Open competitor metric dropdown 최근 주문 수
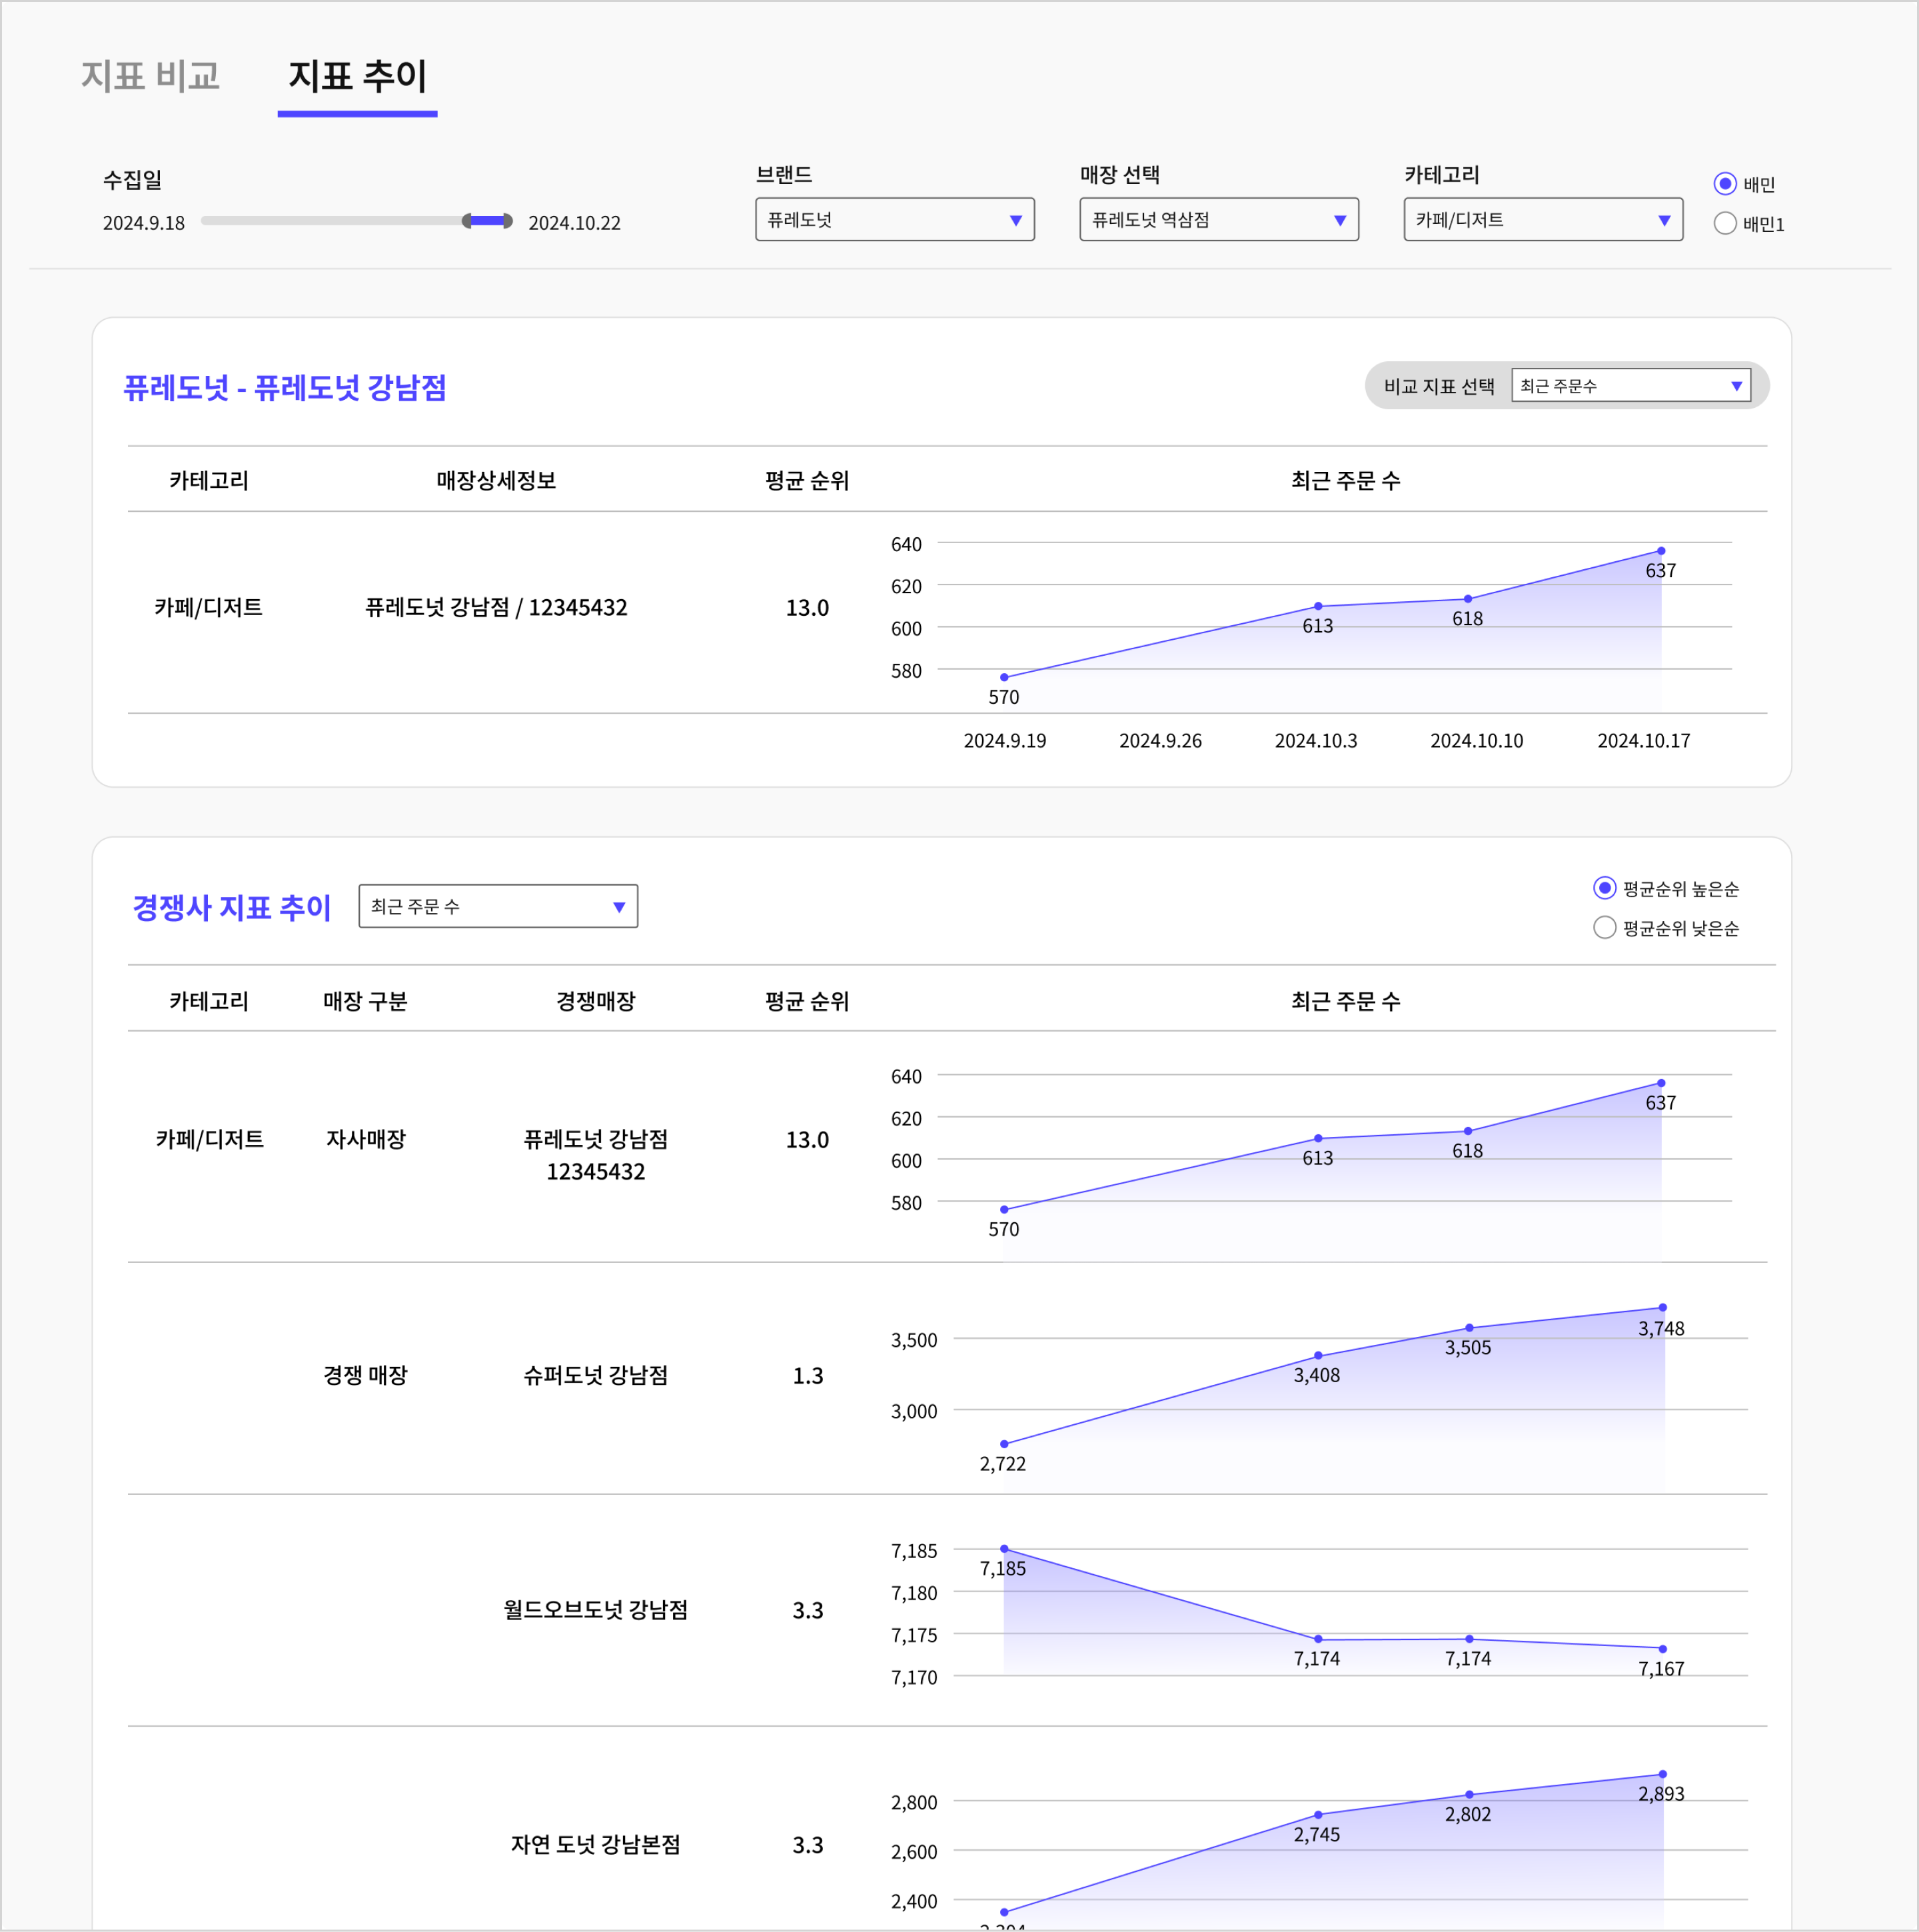 [x=498, y=906]
